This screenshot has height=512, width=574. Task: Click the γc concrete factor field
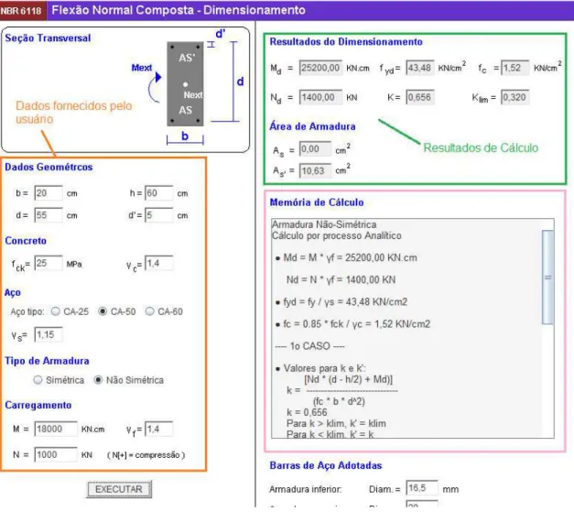pos(159,263)
